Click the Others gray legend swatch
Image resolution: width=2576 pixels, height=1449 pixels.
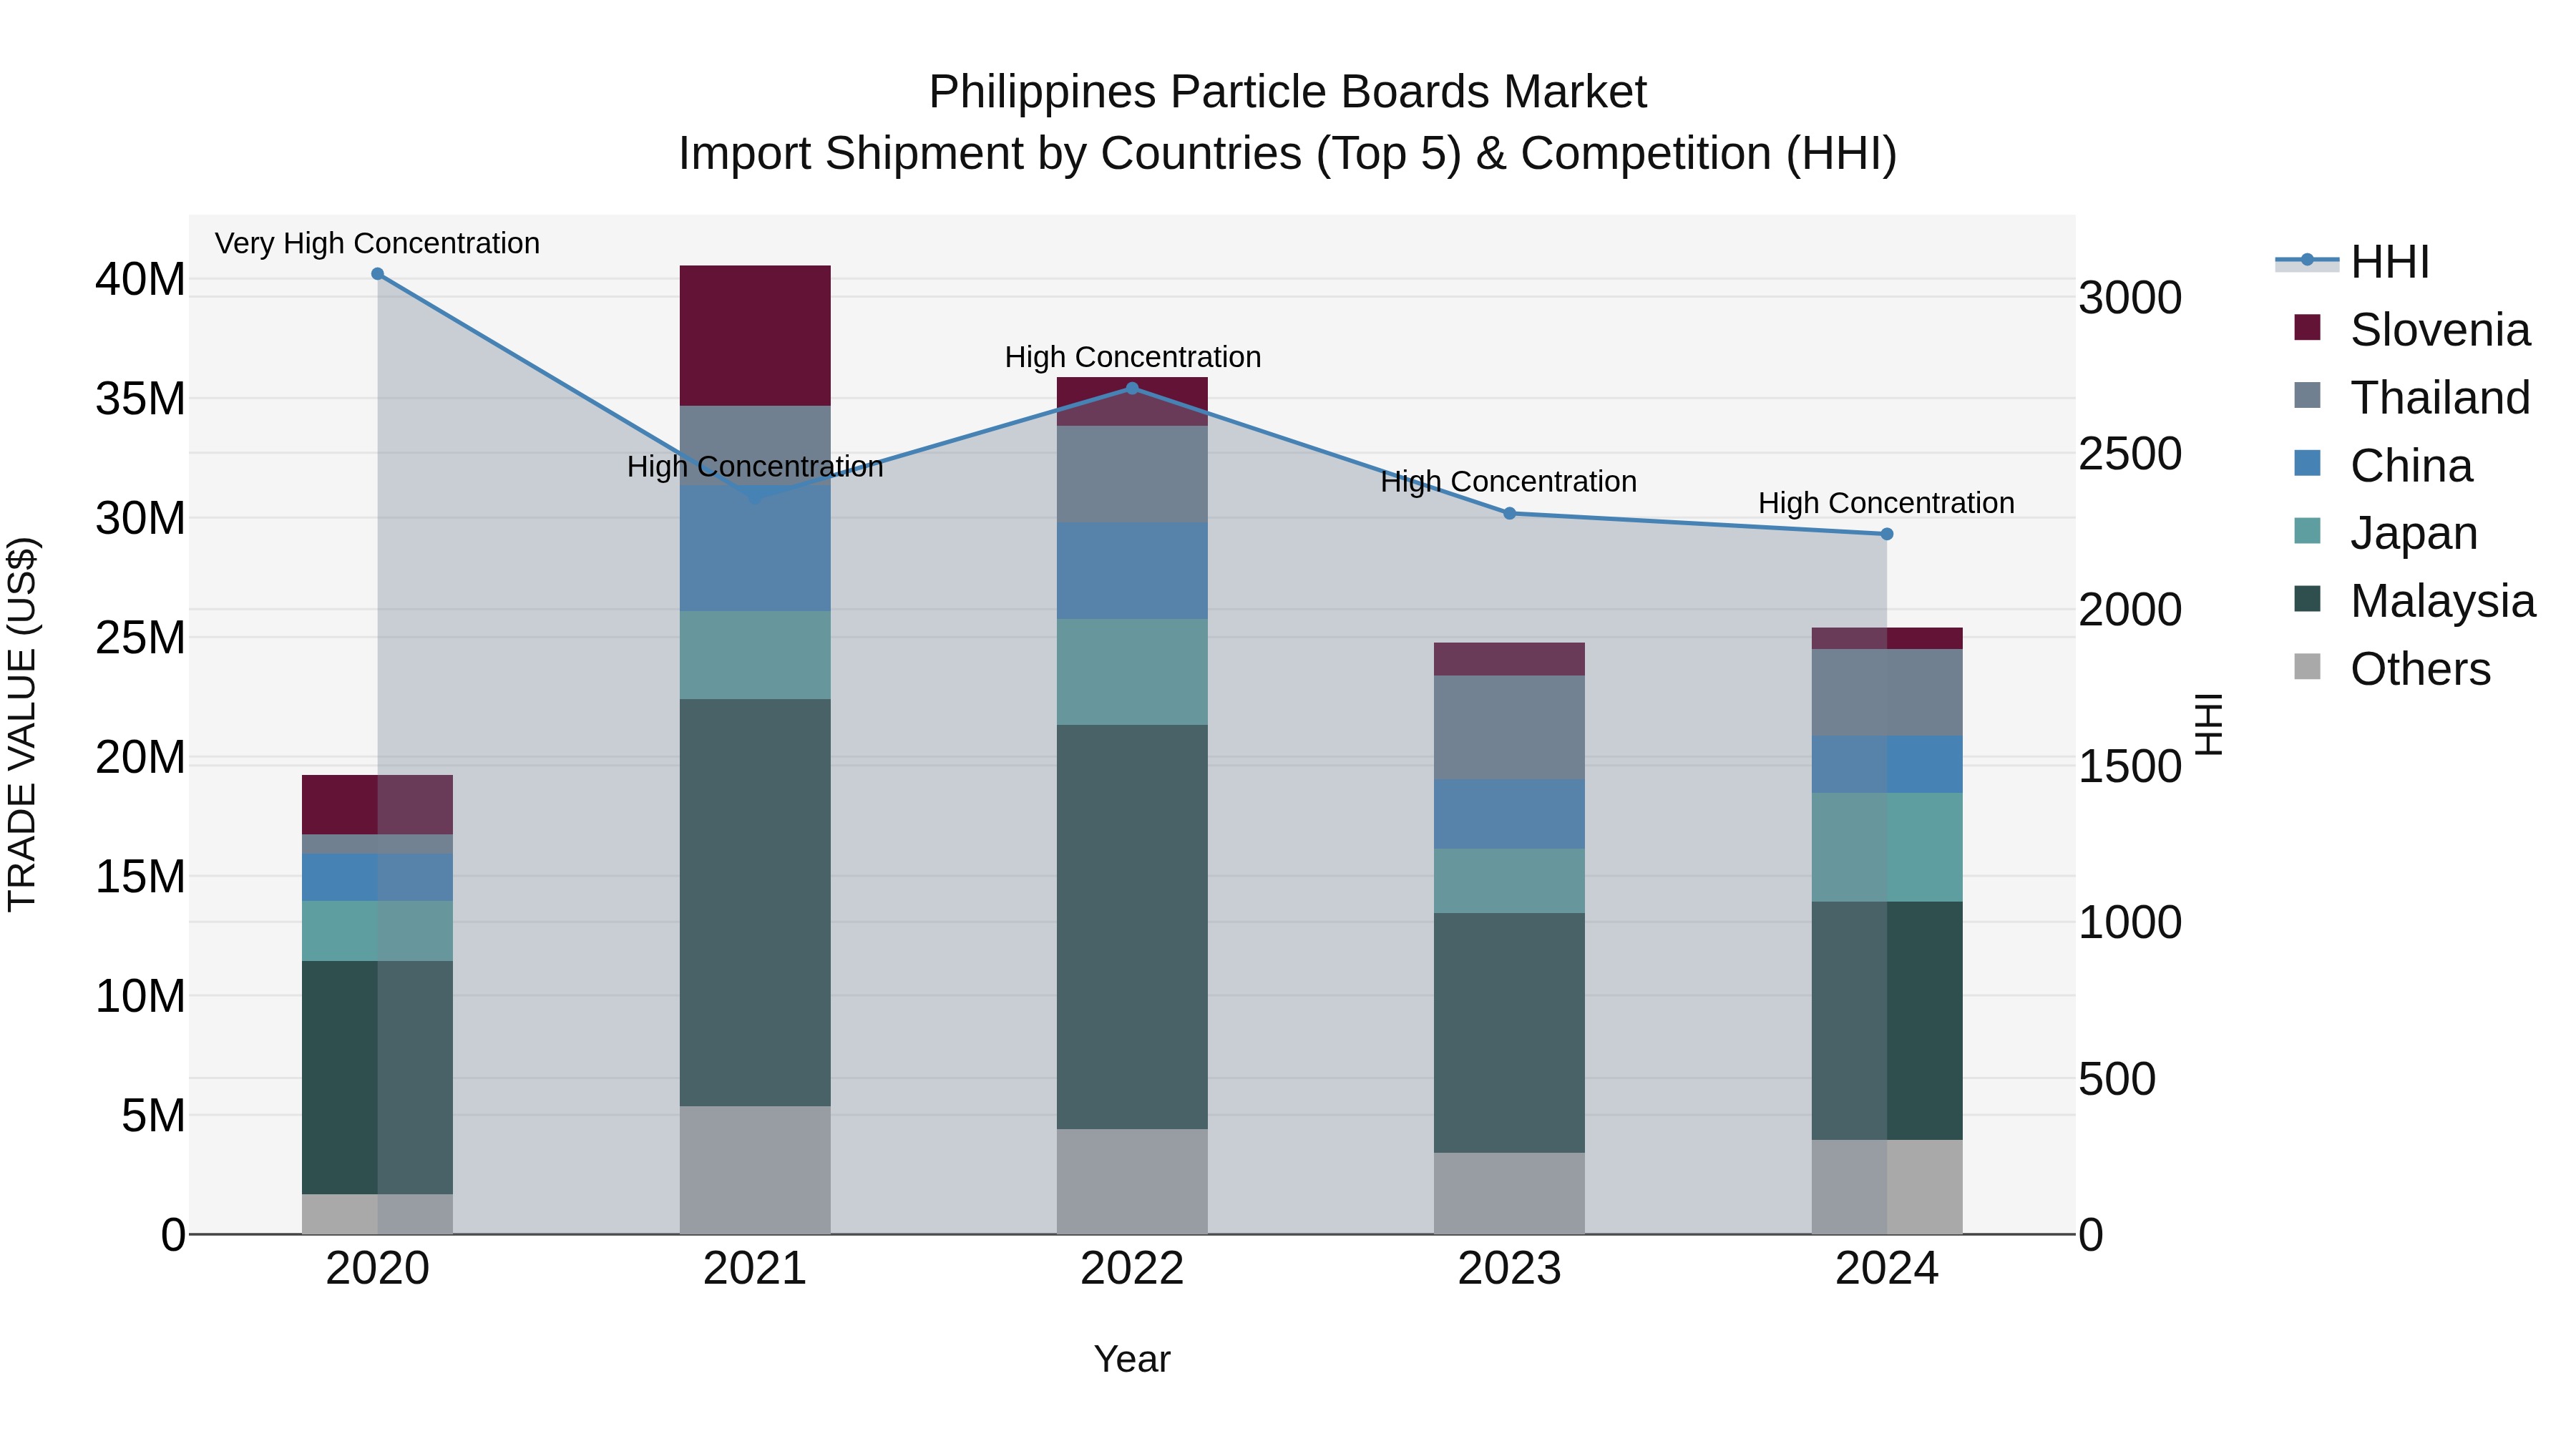pos(2307,667)
